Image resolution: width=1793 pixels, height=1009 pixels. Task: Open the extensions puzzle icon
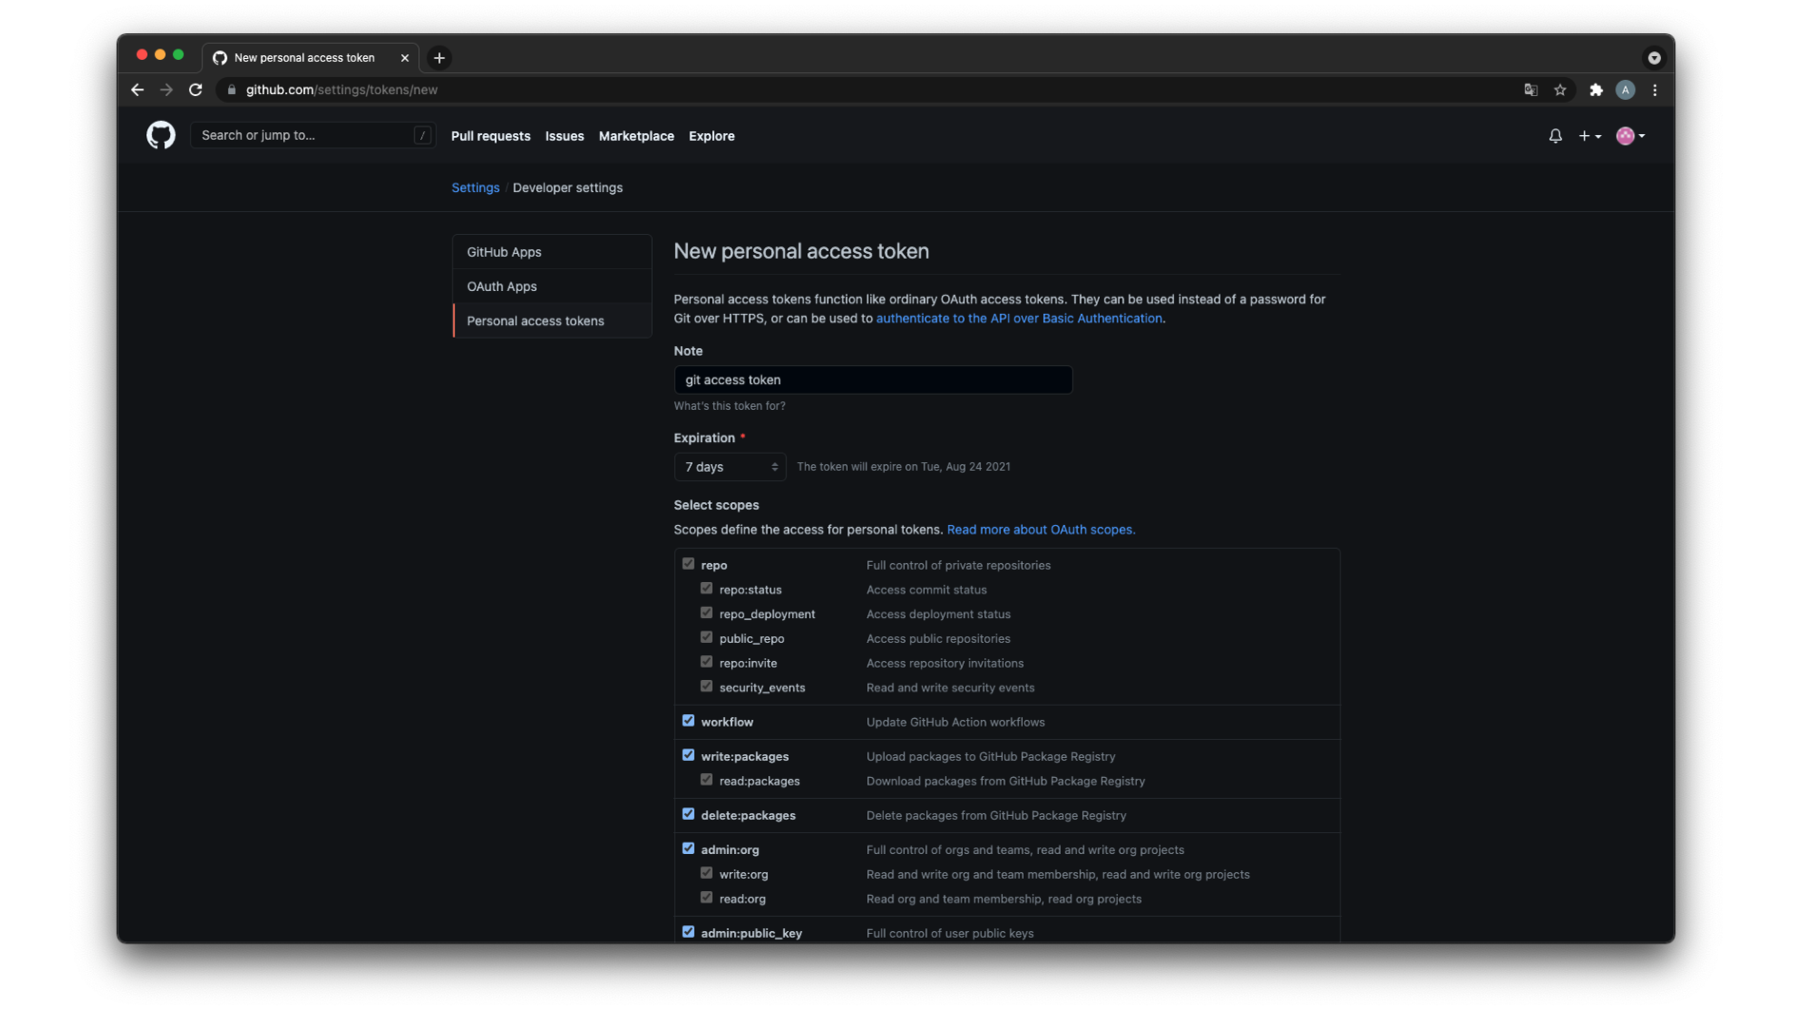(1596, 89)
